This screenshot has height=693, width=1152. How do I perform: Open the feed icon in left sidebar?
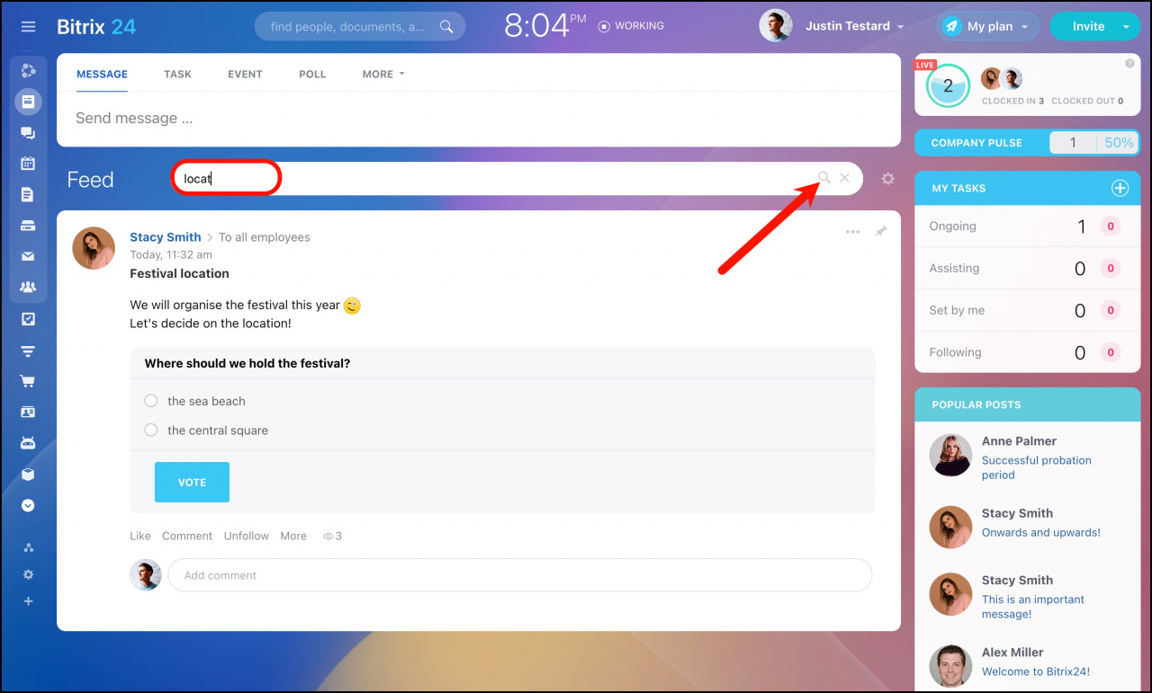pyautogui.click(x=28, y=102)
